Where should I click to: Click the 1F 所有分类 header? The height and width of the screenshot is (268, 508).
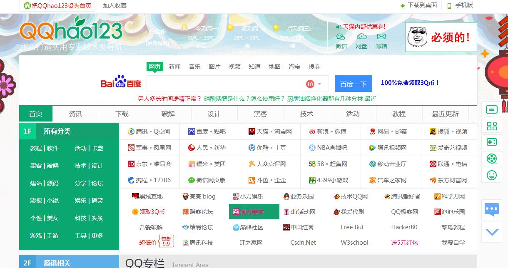point(69,131)
